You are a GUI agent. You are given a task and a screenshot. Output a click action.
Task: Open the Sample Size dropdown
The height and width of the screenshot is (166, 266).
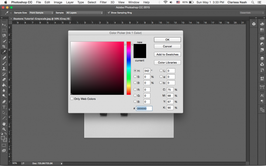point(41,13)
